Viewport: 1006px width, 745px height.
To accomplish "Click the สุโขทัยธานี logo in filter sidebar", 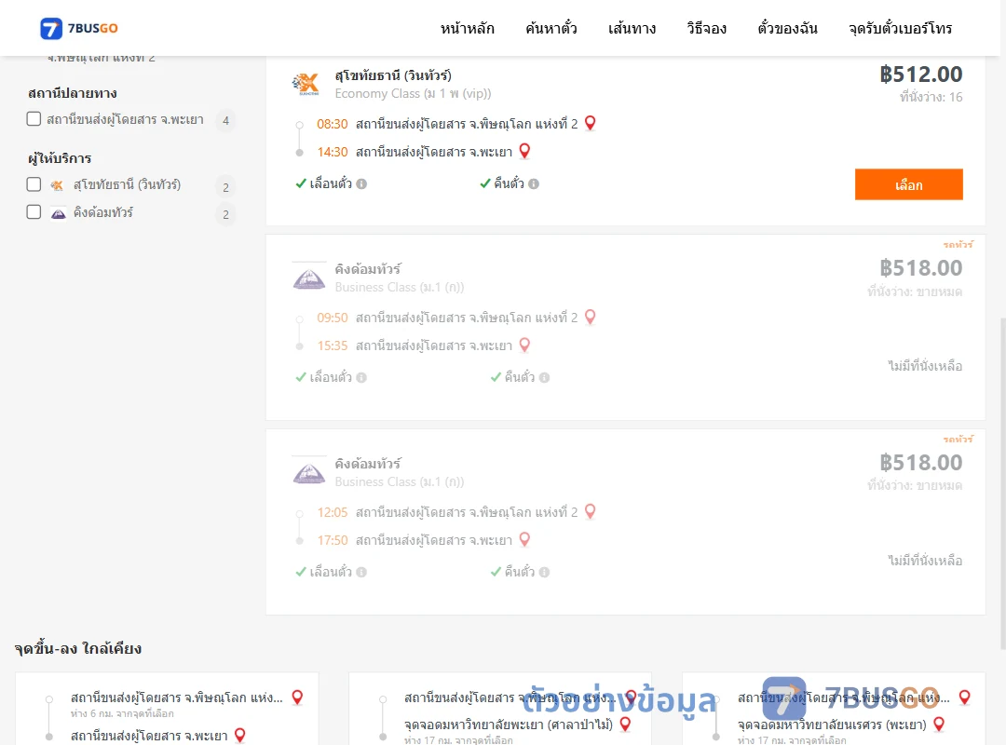I will tap(57, 185).
